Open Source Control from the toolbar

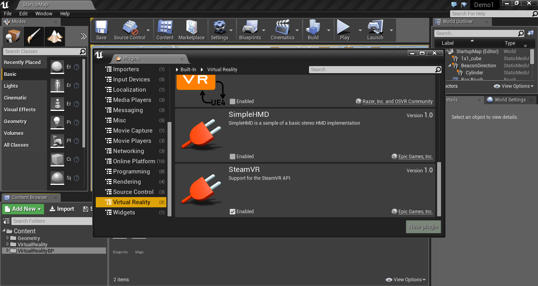pos(129,30)
